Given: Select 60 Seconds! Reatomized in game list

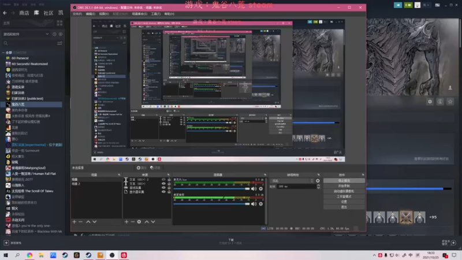Looking at the screenshot, I should (30, 64).
